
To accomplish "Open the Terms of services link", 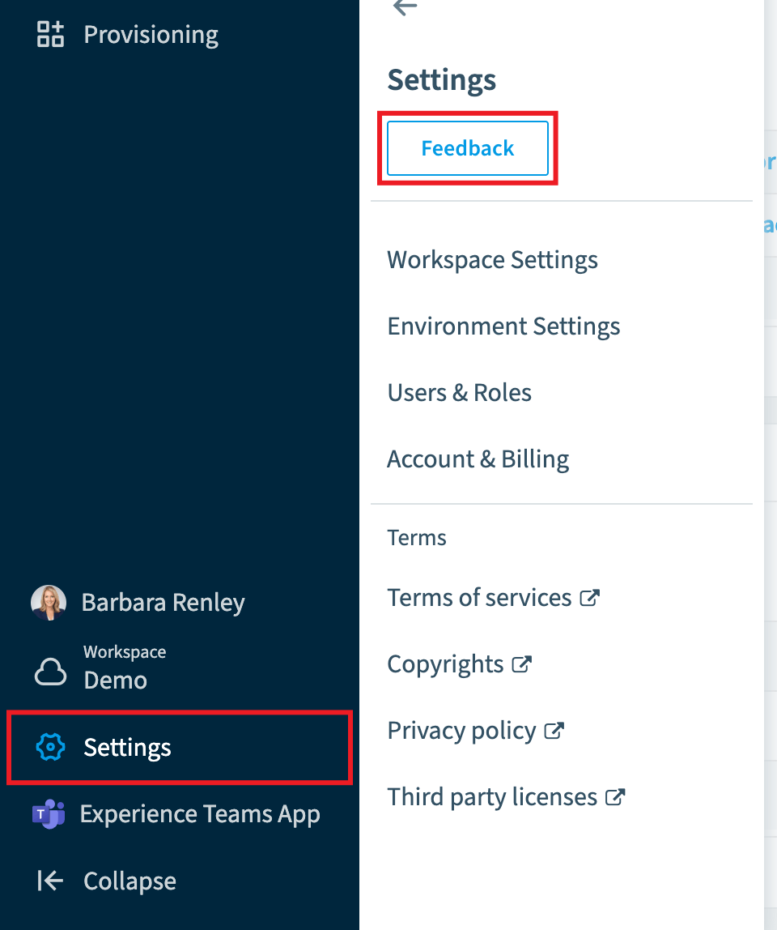I will tap(479, 598).
